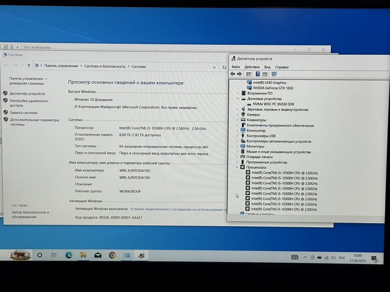Click the show/hide console tree toolbar icon
Screen dimensions: 390x292
(x=248, y=74)
